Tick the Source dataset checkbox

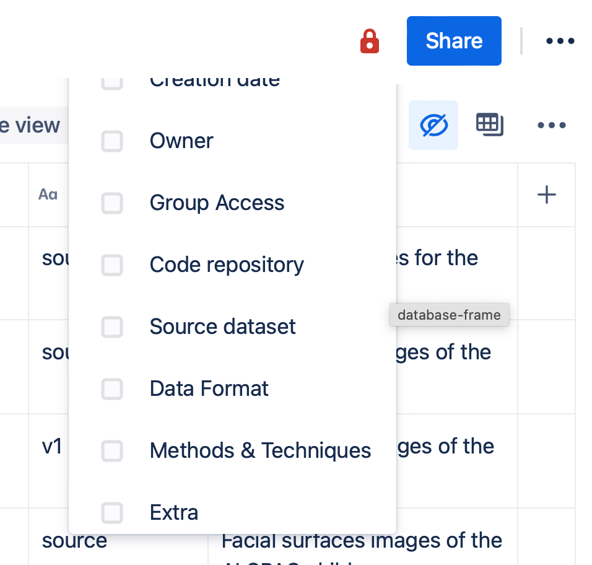coord(112,327)
